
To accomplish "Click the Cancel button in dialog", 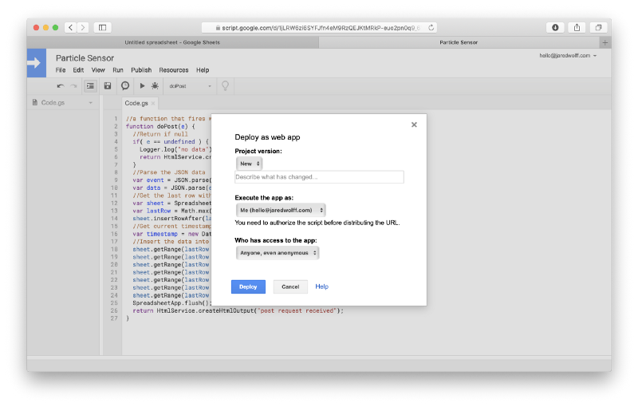I will 290,286.
